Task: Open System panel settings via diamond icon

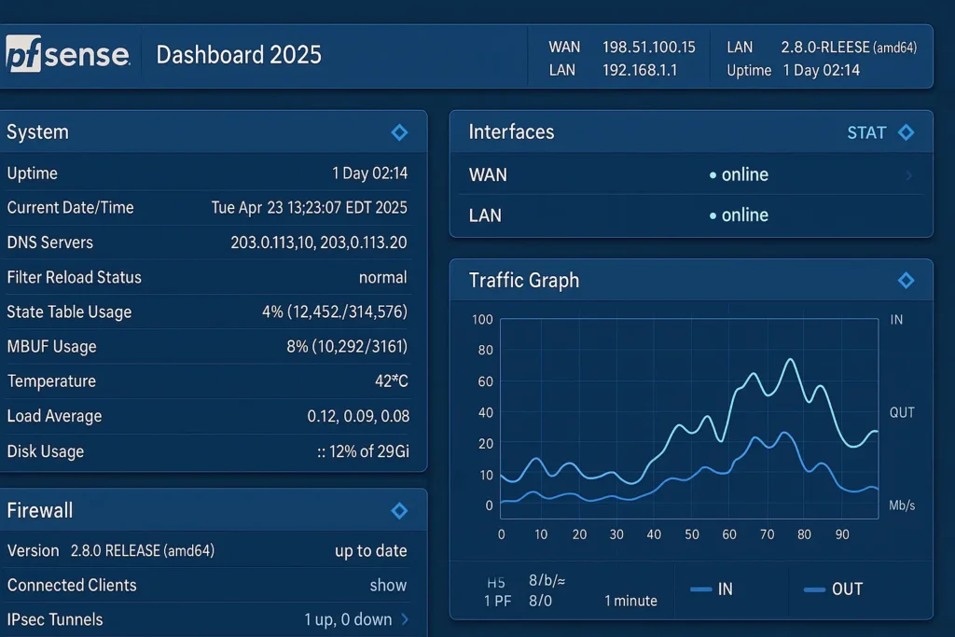Action: pos(400,132)
